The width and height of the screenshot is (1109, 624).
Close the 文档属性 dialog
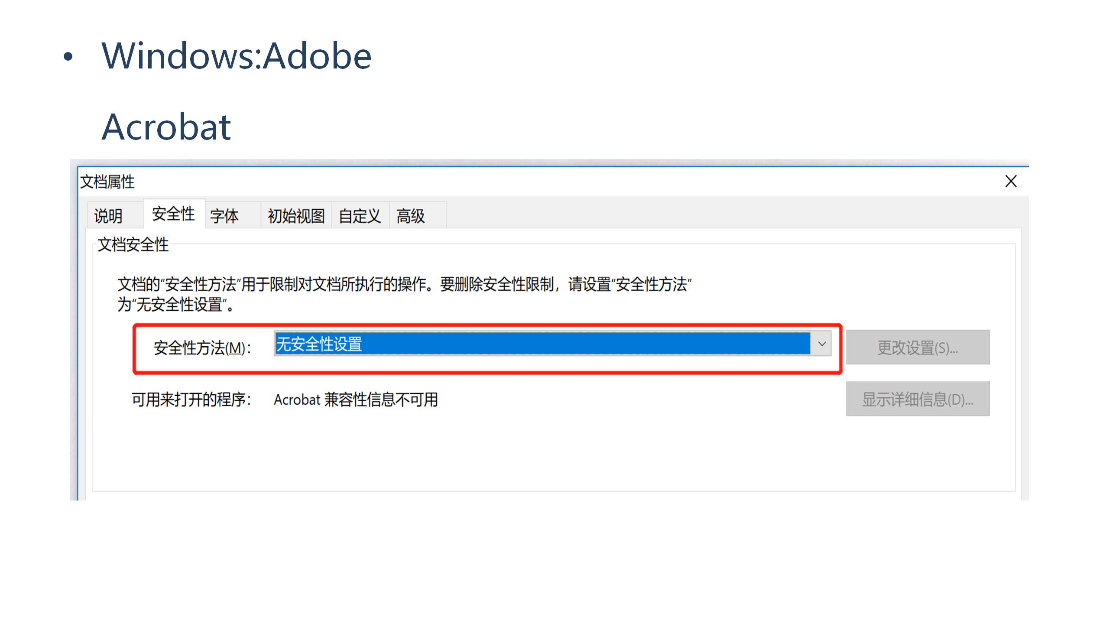point(1011,181)
